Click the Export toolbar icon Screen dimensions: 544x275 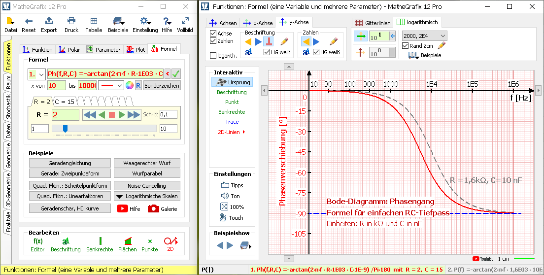tap(49, 21)
